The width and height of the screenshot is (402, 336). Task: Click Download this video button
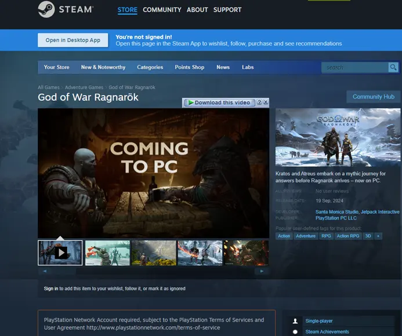(220, 103)
